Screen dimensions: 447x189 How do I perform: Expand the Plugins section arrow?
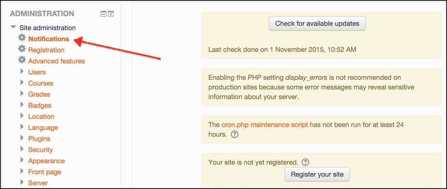click(22, 138)
